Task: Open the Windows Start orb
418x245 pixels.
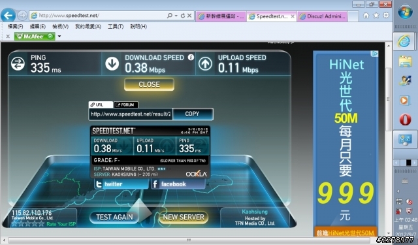Action: click(405, 11)
